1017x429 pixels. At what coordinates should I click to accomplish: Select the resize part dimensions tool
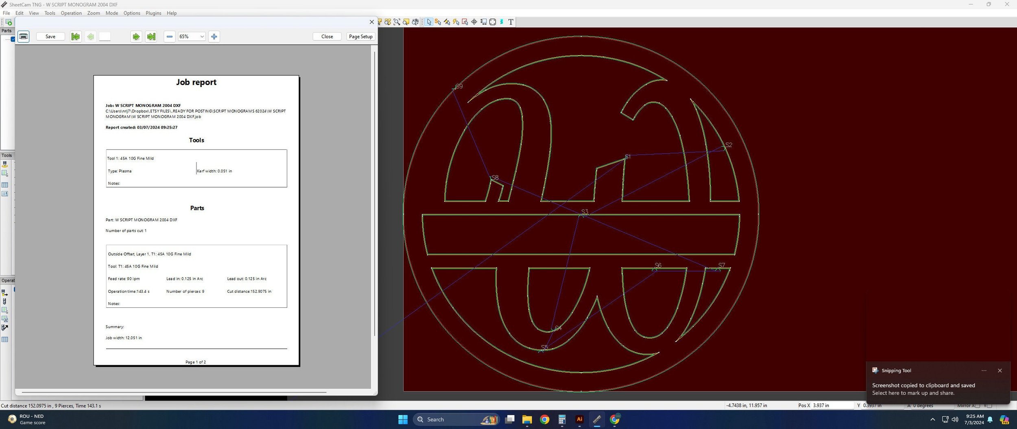click(483, 22)
